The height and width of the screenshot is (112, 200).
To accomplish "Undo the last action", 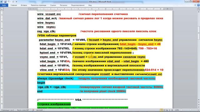I will coord(8,2).
